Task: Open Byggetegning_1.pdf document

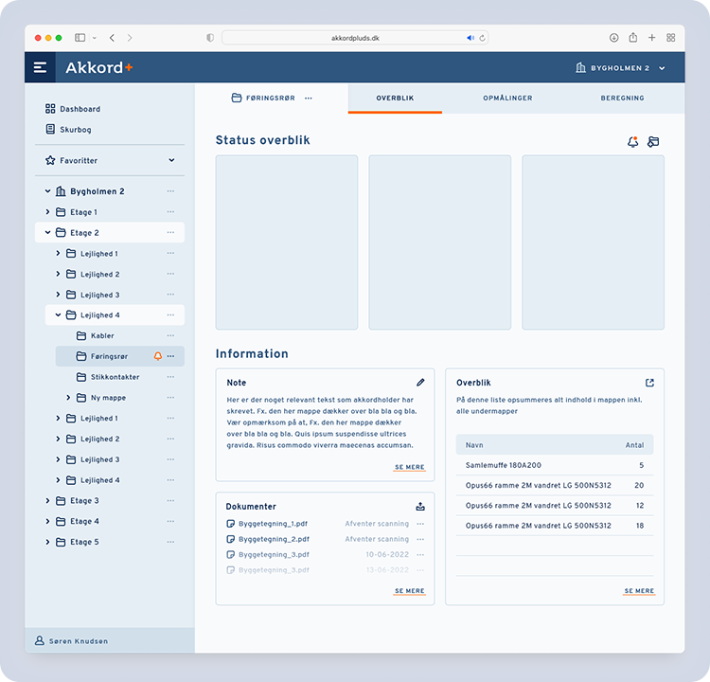Action: [273, 524]
